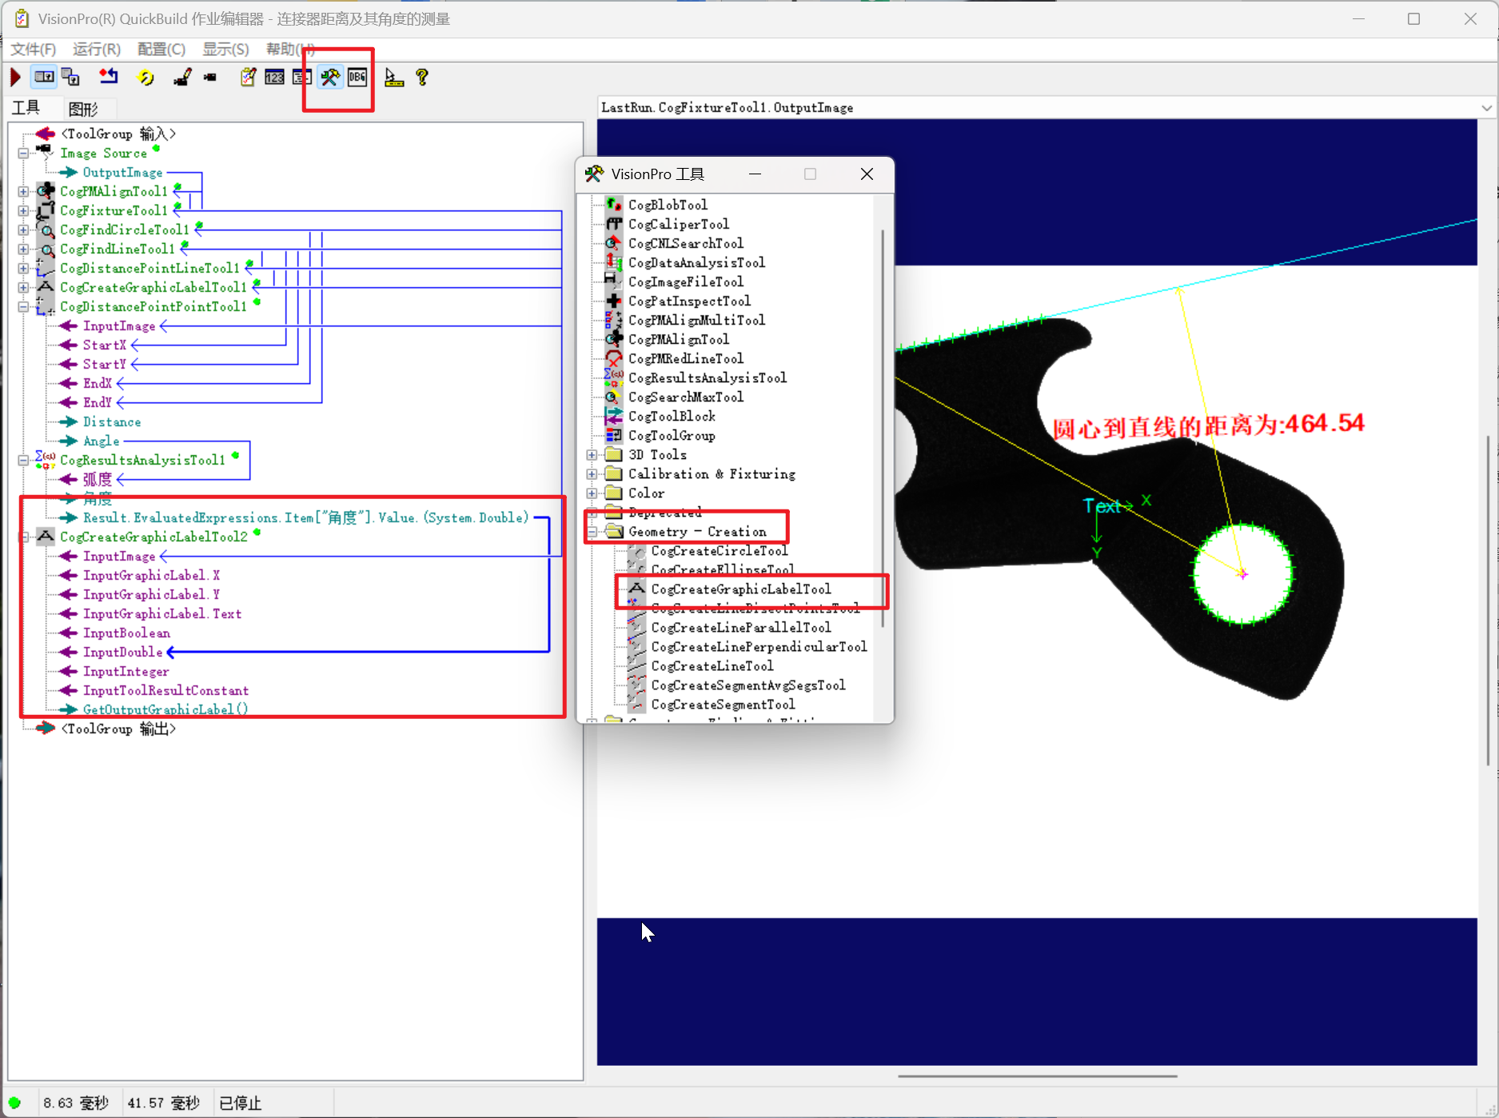This screenshot has width=1499, height=1118.
Task: Select the 弧度 input of CogResultsAnalysisTool1
Action: point(98,480)
